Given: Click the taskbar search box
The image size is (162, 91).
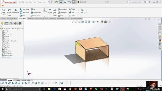Looking at the screenshot, I should [23, 89].
